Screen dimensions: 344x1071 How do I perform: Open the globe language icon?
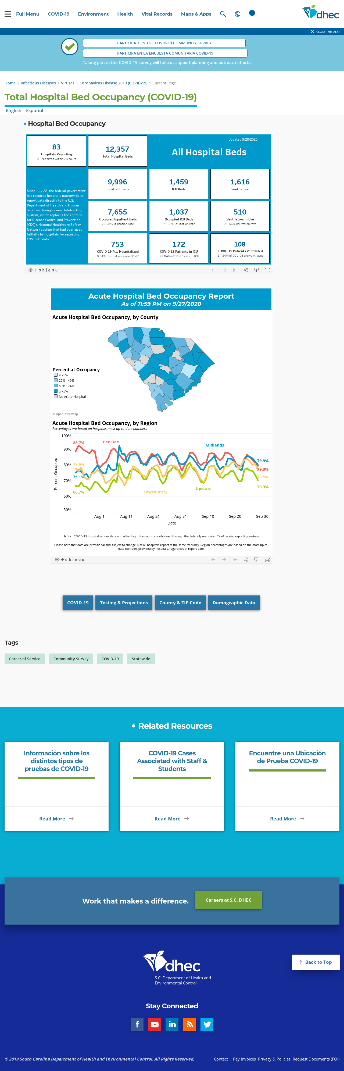[x=238, y=14]
